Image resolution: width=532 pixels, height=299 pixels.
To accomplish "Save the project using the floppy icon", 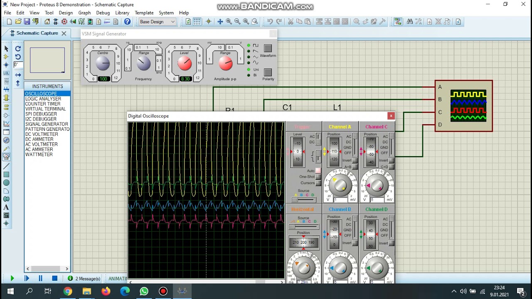I will pyautogui.click(x=27, y=22).
